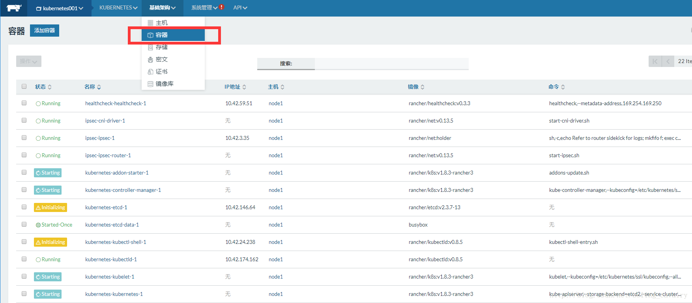The width and height of the screenshot is (692, 303).
Task: Select 存储 from the menu
Action: [x=173, y=47]
